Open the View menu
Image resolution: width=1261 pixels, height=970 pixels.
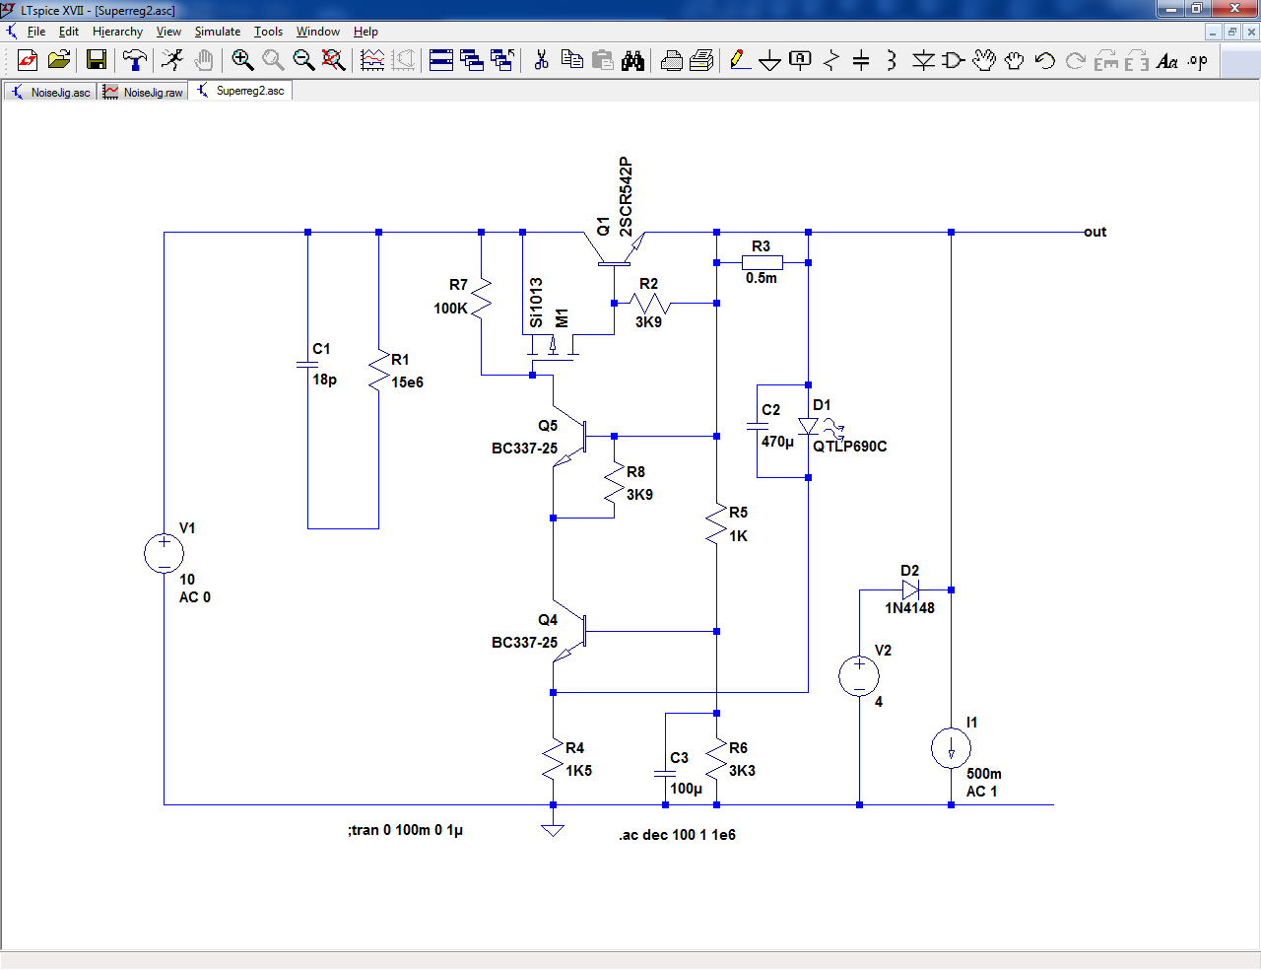168,32
